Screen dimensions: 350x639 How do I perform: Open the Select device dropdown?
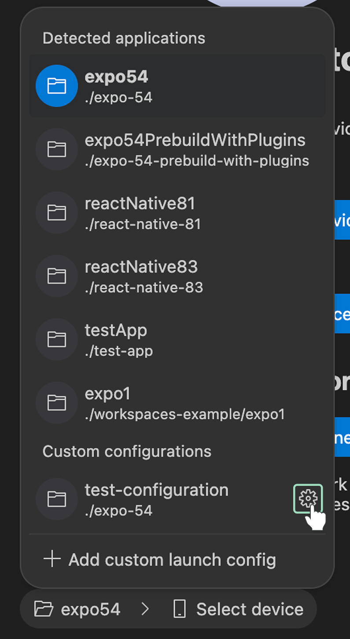[x=249, y=610]
